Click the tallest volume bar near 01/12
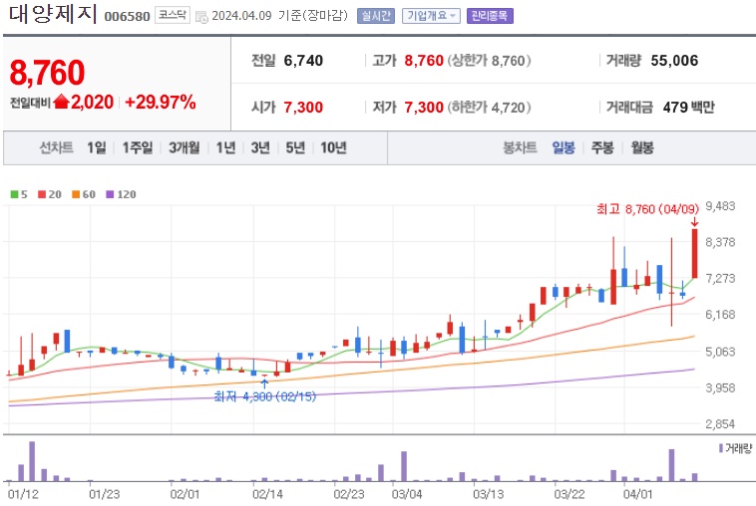The height and width of the screenshot is (506, 756). click(x=32, y=461)
